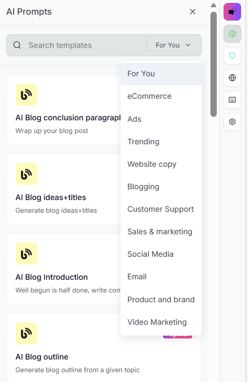Open the AI Blog conclusion paragraph template
The height and width of the screenshot is (382, 248).
click(x=68, y=118)
